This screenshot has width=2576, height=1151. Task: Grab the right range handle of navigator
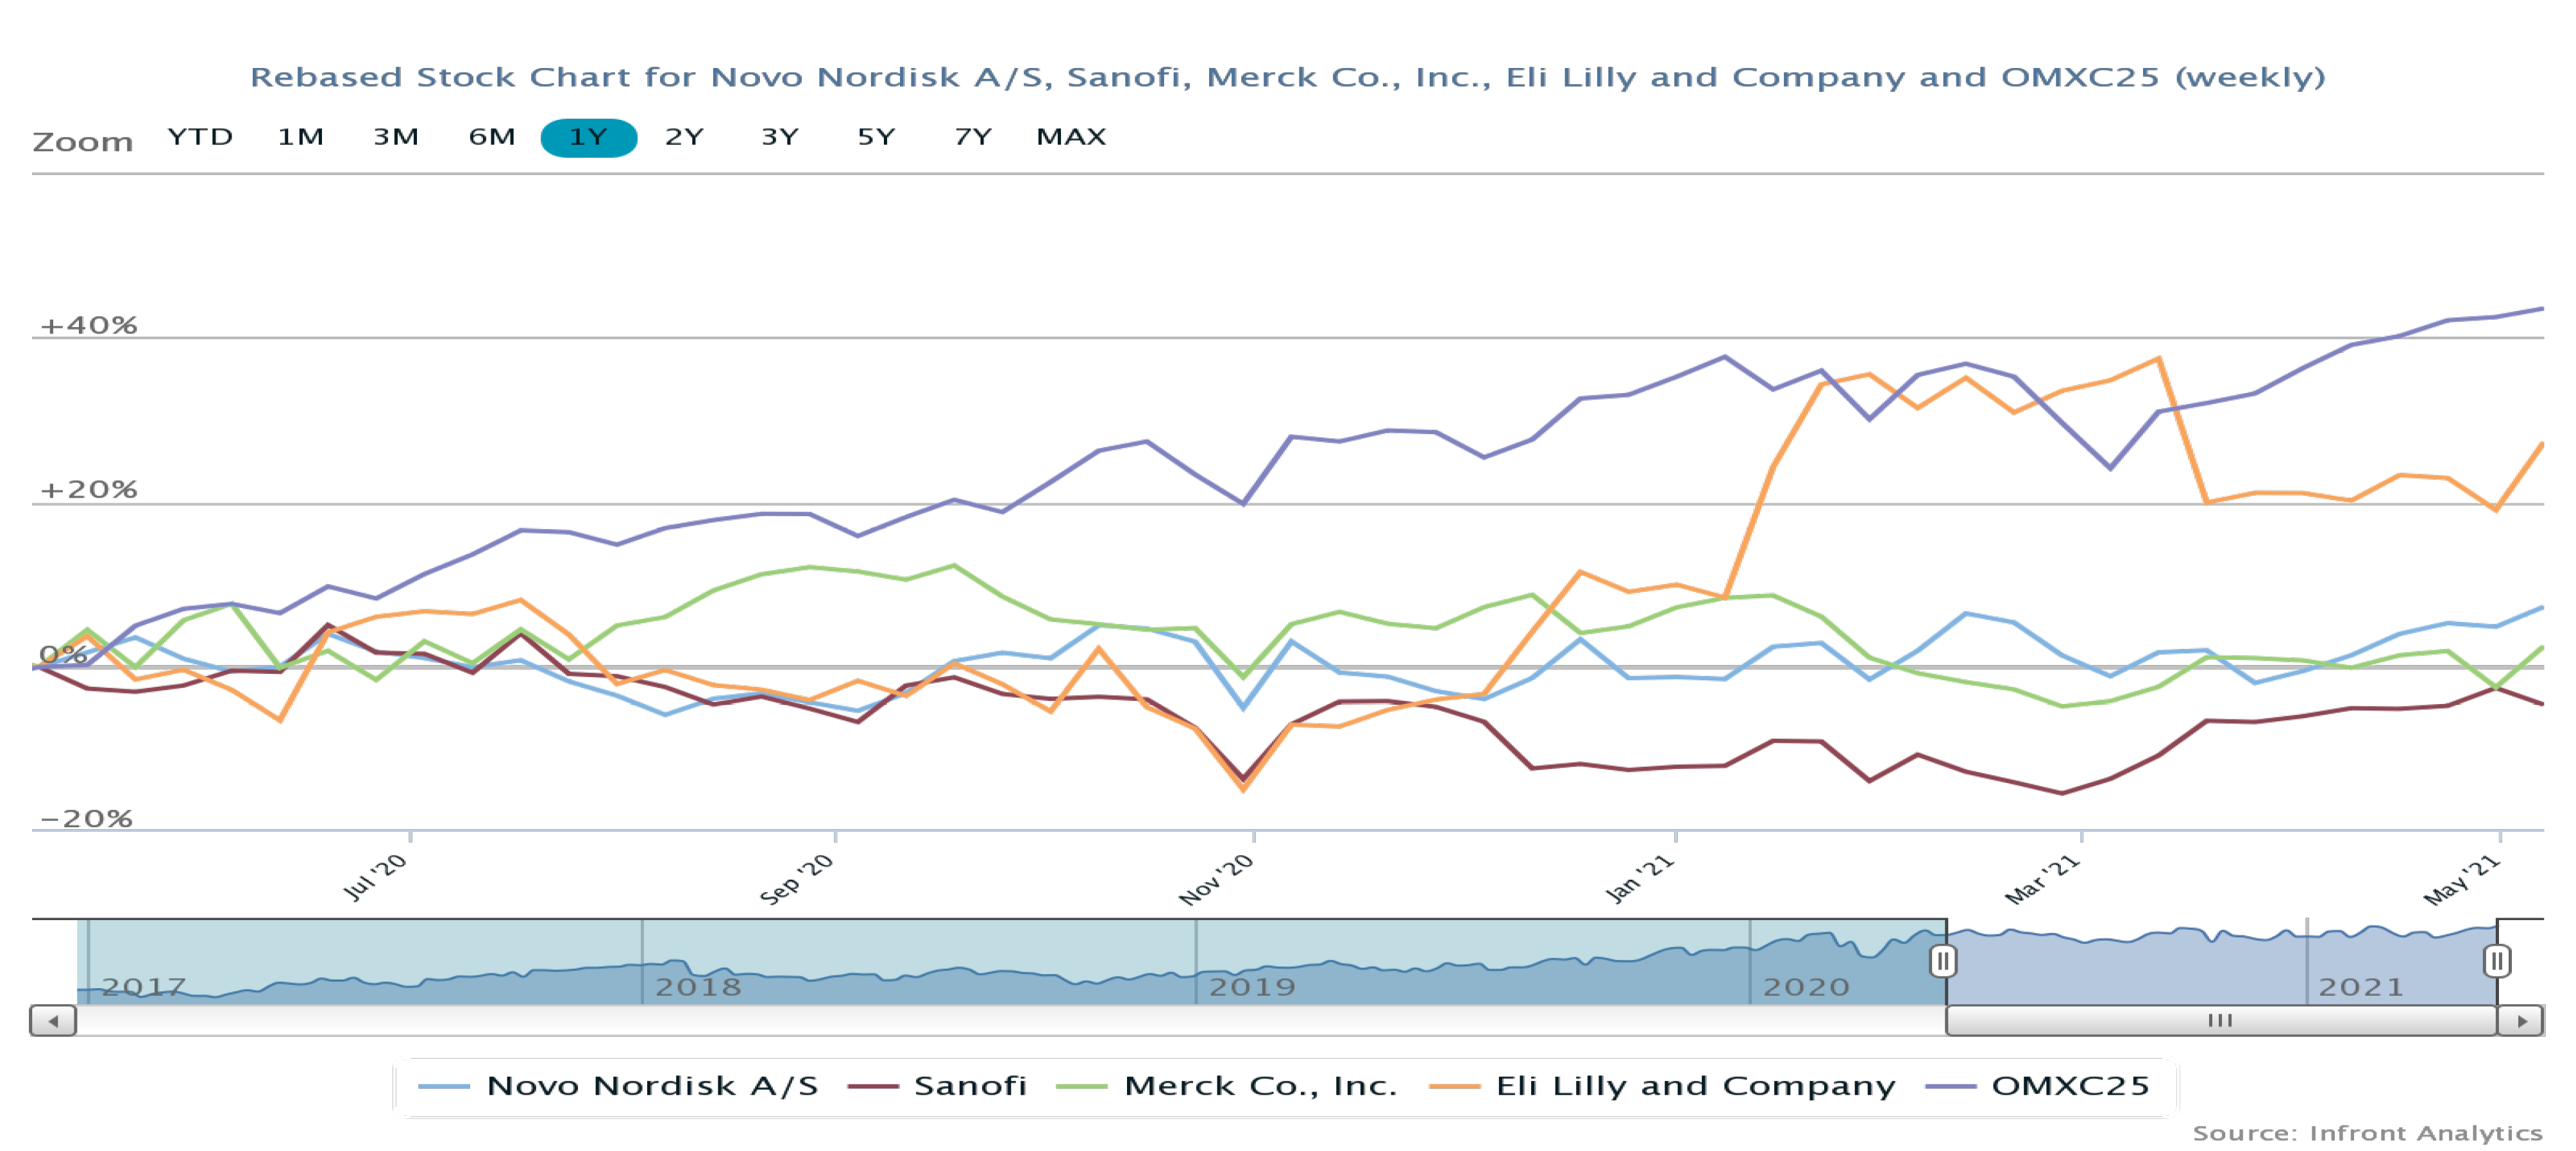click(x=2496, y=961)
